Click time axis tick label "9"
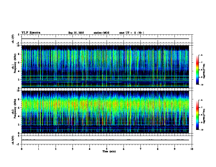This screenshot has height=167, width=216. coord(175,149)
